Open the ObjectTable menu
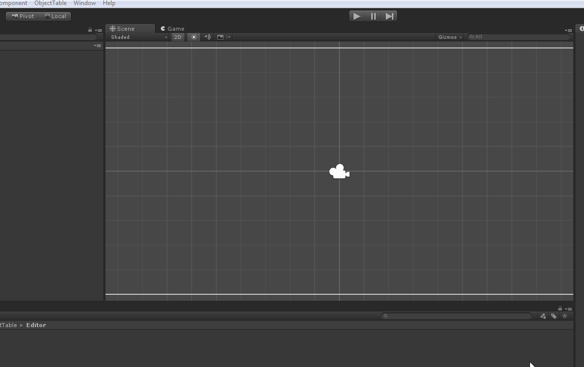The image size is (584, 367). click(50, 3)
